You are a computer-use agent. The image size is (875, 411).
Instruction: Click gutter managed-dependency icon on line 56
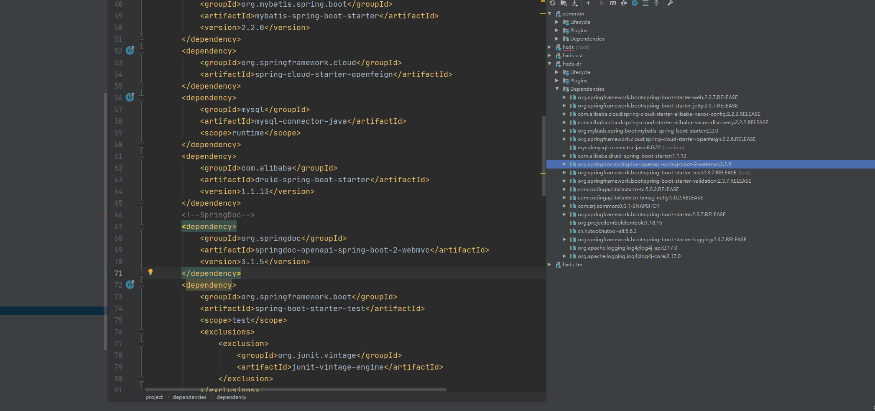tap(130, 97)
